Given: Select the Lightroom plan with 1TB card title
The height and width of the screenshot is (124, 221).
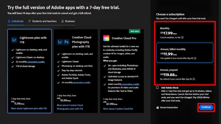Looking at the screenshot, I should (x=33, y=40).
